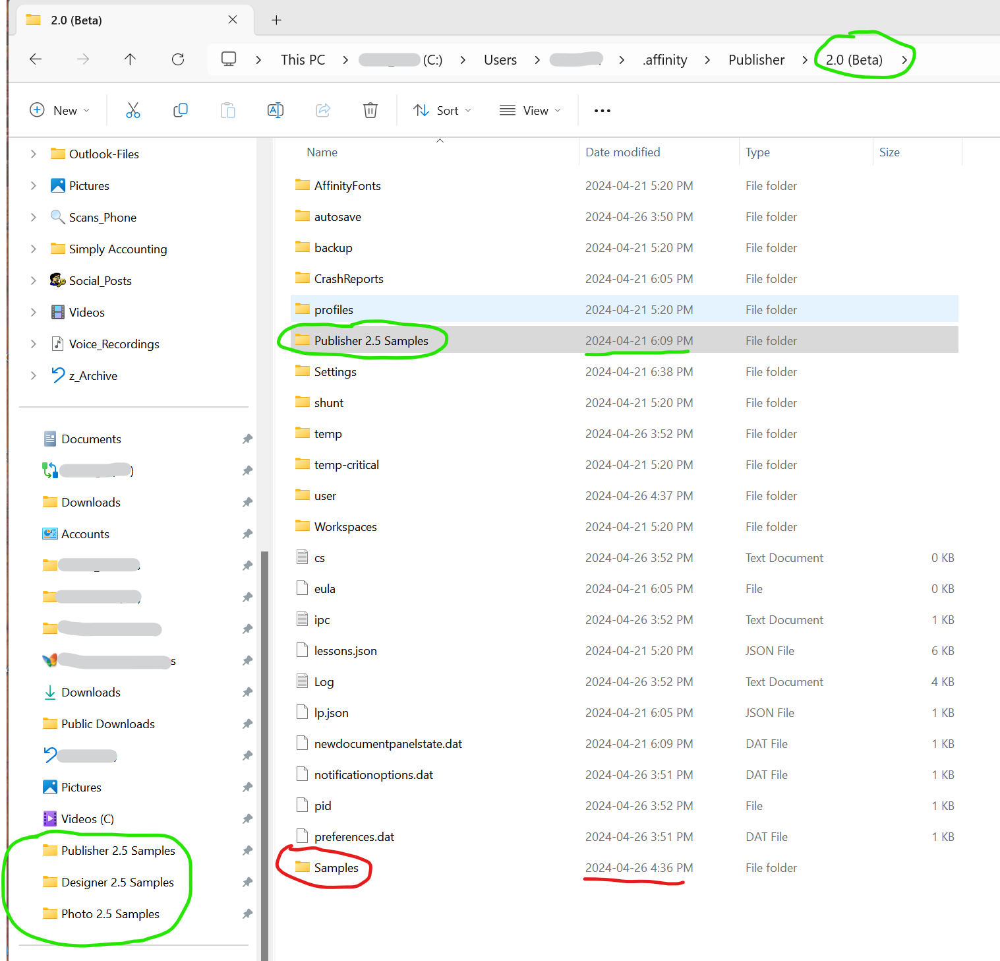Click the Delete trash can icon
This screenshot has width=1000, height=961.
370,110
